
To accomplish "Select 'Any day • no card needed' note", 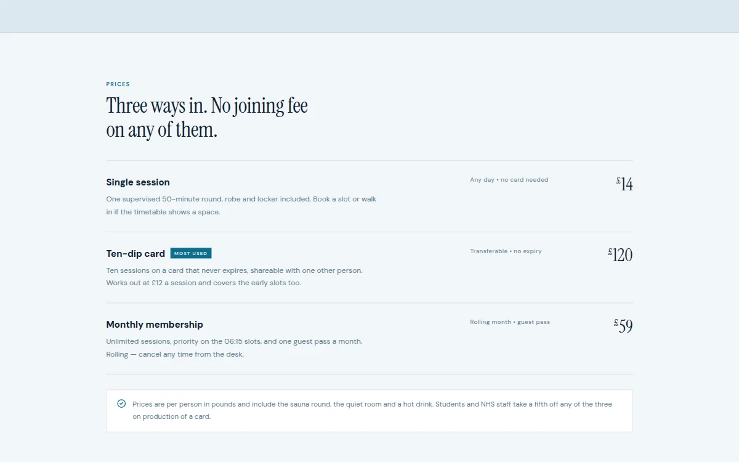I will [x=509, y=180].
